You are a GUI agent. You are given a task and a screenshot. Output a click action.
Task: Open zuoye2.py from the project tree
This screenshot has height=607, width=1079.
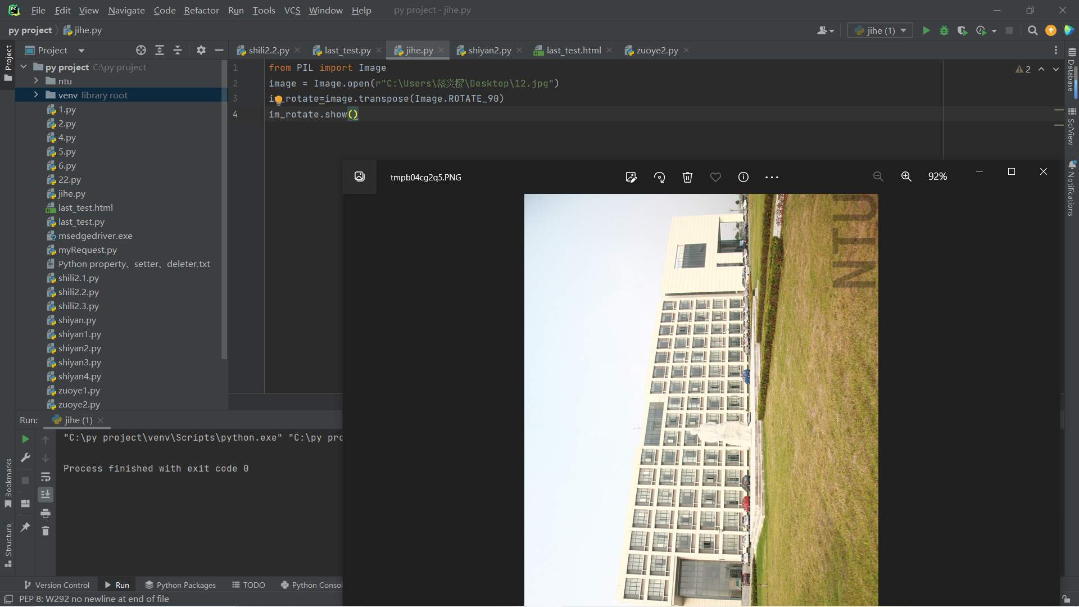point(79,404)
